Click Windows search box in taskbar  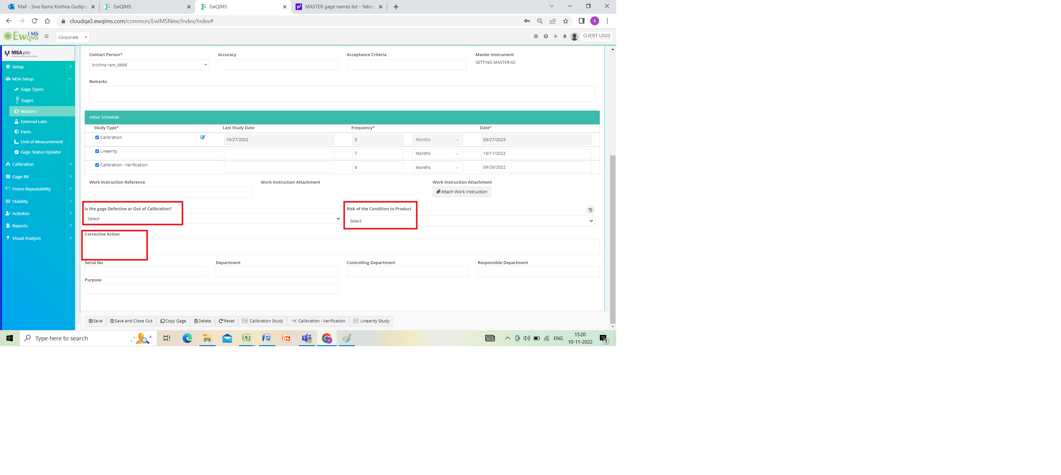(x=88, y=338)
